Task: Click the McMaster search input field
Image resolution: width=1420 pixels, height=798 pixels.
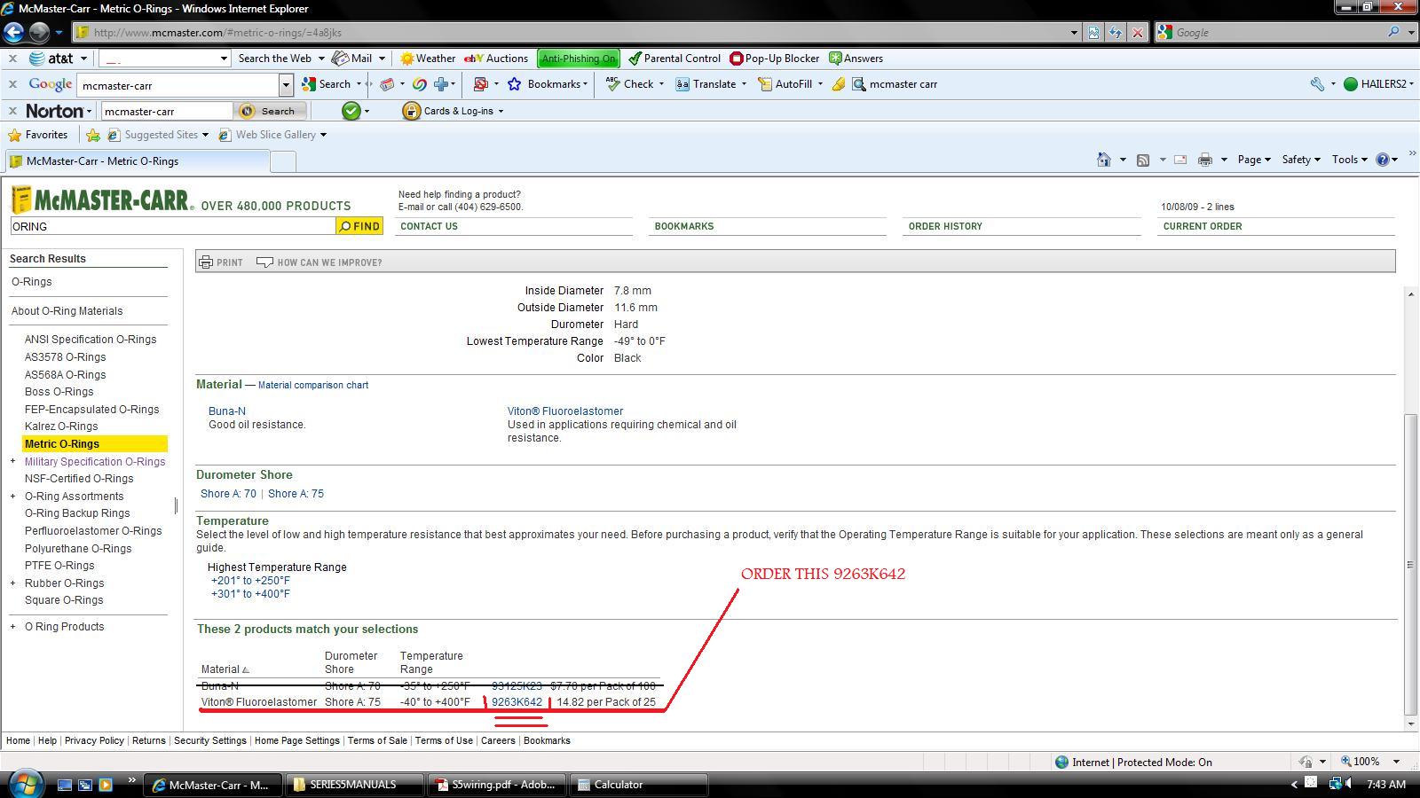Action: (x=172, y=226)
